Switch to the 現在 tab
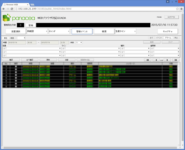This screenshot has width=185, height=150. 5,38
